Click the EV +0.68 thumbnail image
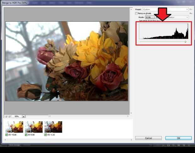 click(x=14, y=127)
